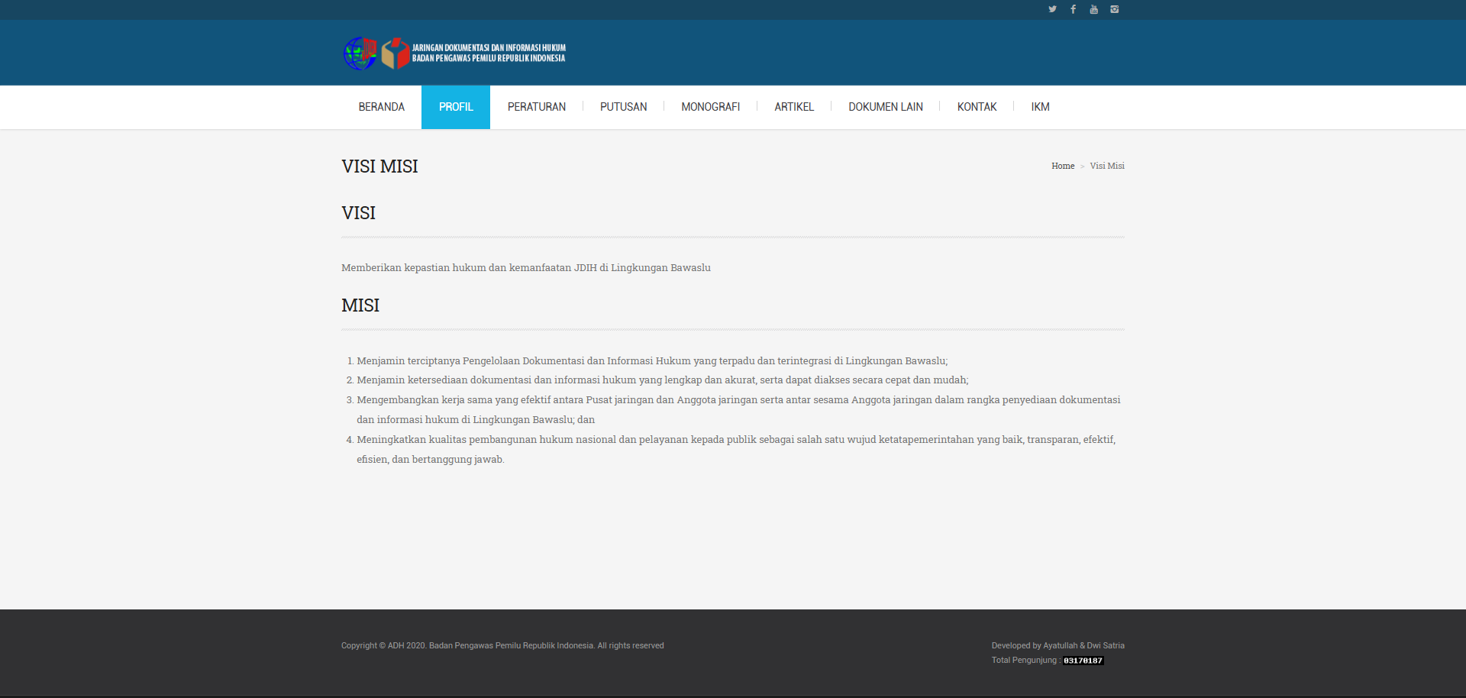Click the Jaringan Dokumentasi header title text
The width and height of the screenshot is (1466, 698).
[489, 53]
